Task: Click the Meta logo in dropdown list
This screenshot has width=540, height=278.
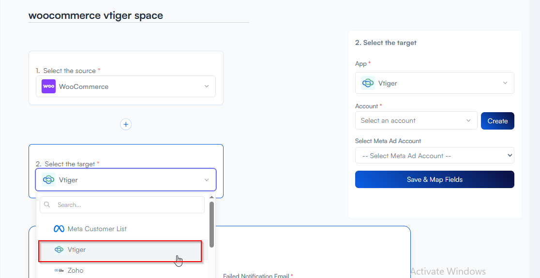Action: click(x=59, y=229)
